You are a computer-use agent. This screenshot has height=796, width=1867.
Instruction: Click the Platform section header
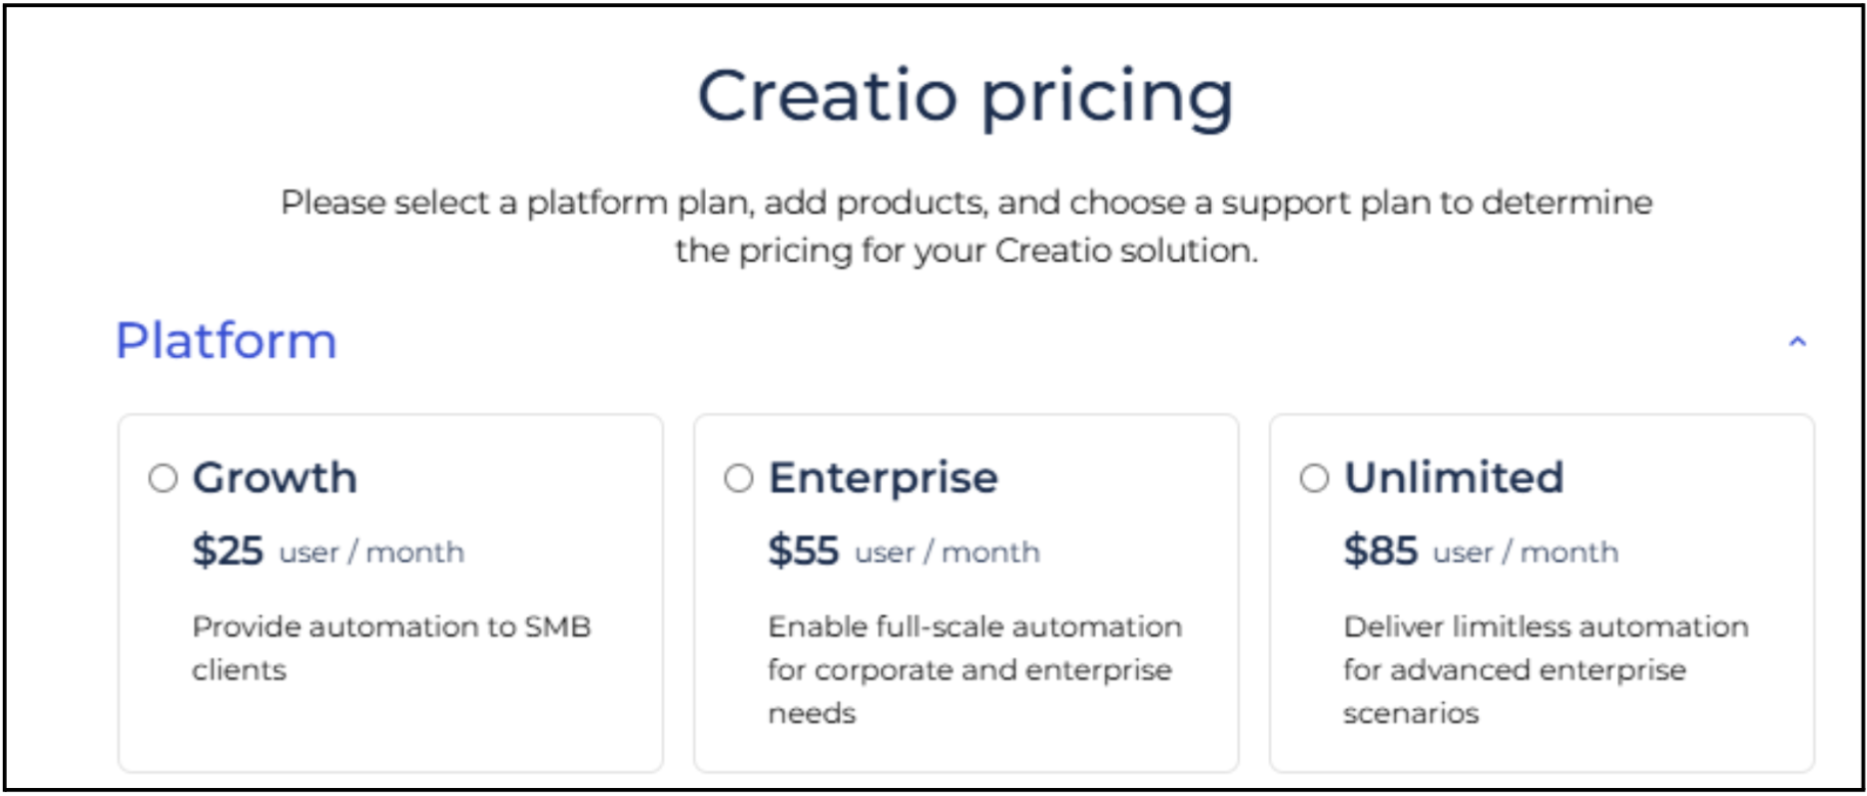(x=225, y=341)
